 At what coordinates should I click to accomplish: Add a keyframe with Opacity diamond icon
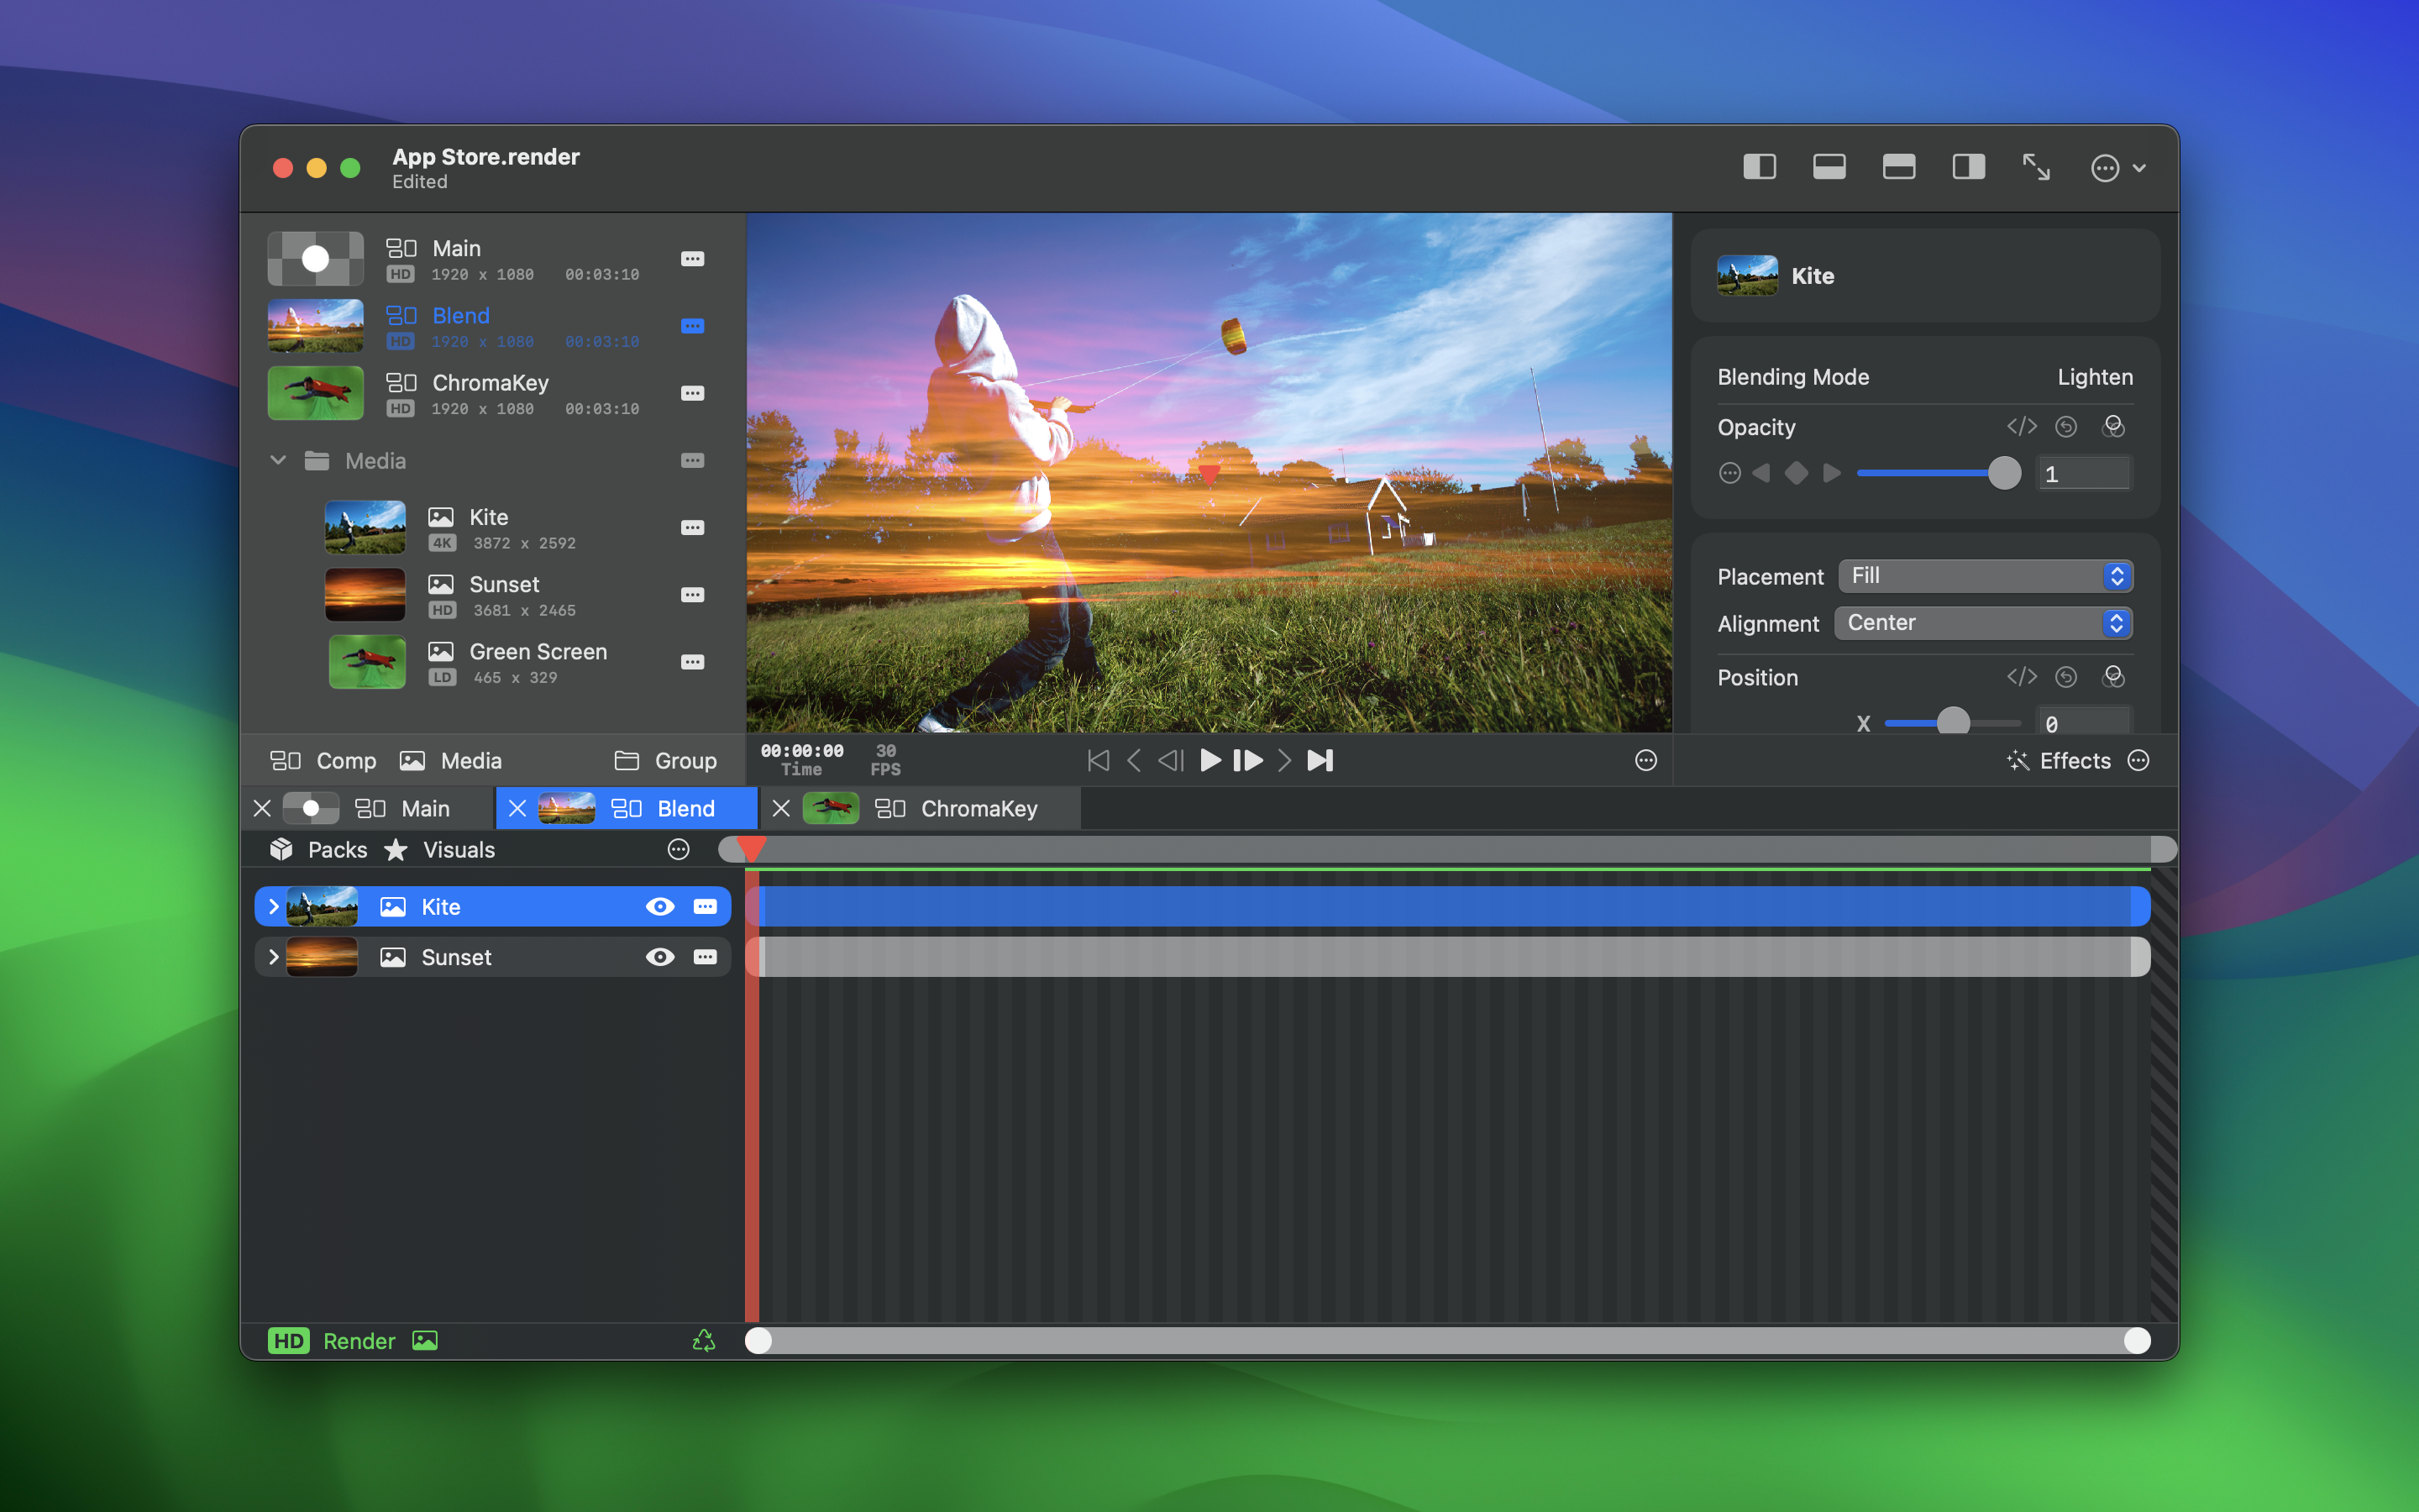pos(1797,473)
